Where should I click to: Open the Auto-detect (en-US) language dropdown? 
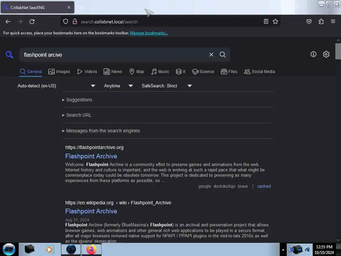click(56, 86)
